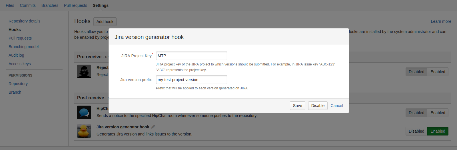Set Jira version generator hook to Disabled
Image resolution: width=457 pixels, height=150 pixels.
pyautogui.click(x=416, y=131)
